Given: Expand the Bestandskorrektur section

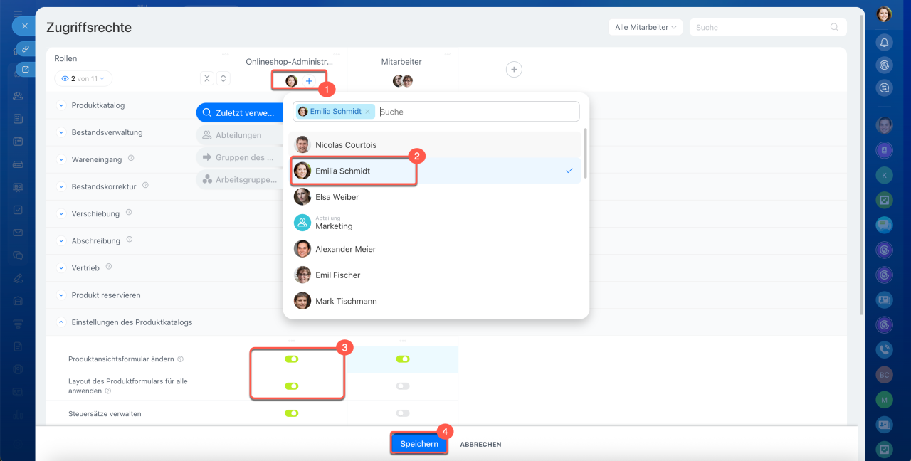Looking at the screenshot, I should (60, 186).
